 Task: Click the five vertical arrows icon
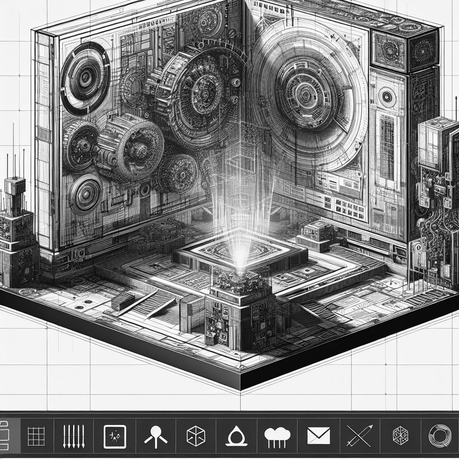(x=74, y=437)
